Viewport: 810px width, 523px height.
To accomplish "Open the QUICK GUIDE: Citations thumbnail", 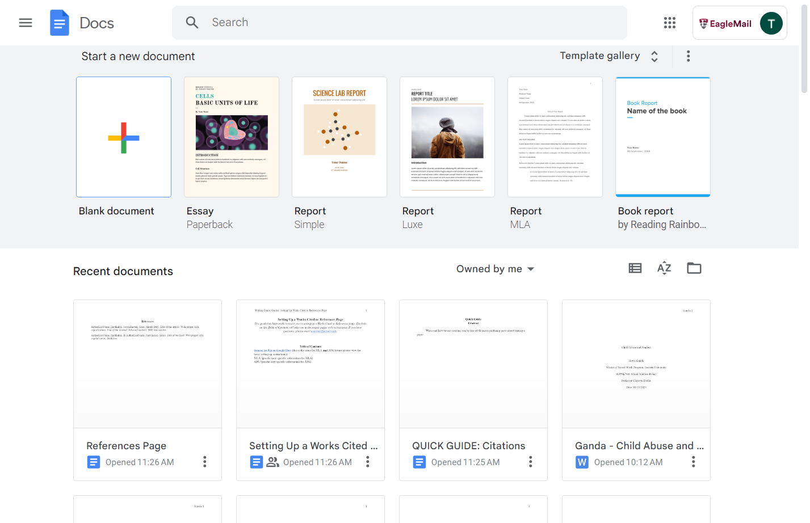I will (x=473, y=364).
